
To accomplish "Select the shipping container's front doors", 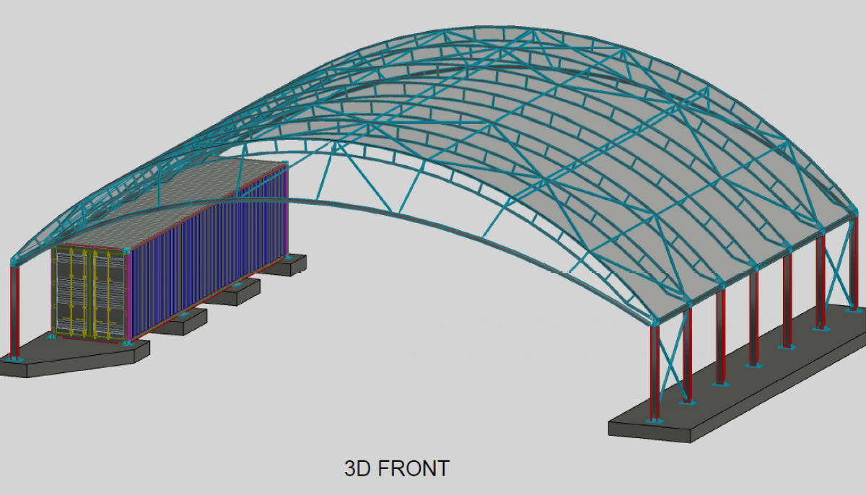I will coord(90,294).
